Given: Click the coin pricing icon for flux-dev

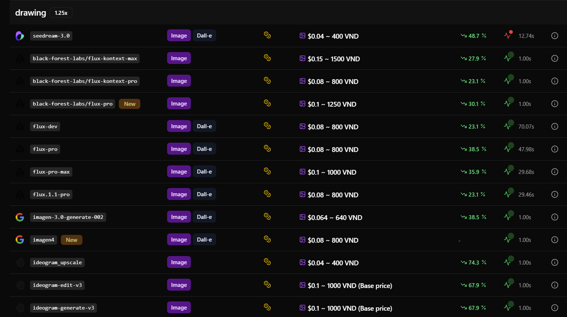Looking at the screenshot, I should coord(267,126).
